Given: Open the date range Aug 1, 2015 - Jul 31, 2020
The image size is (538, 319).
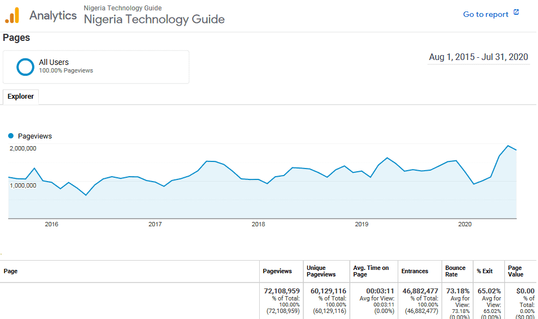Looking at the screenshot, I should click(x=479, y=57).
